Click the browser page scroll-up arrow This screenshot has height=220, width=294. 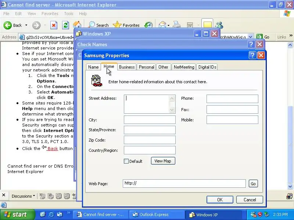pos(290,45)
